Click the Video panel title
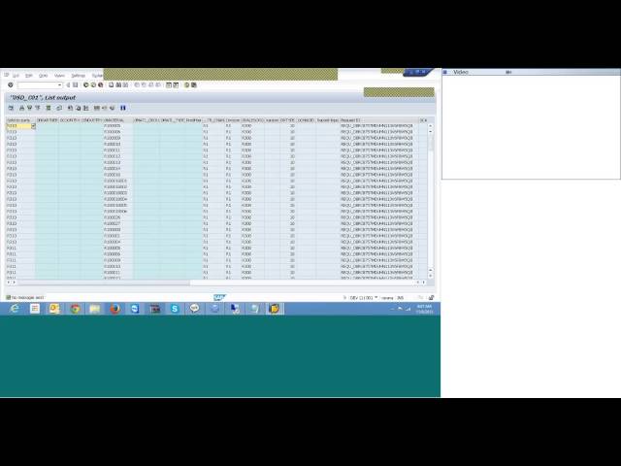This screenshot has width=621, height=466. click(x=461, y=72)
